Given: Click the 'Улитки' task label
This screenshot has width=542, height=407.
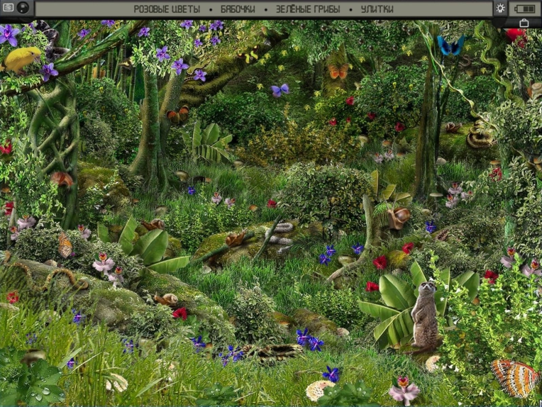Looking at the screenshot, I should pyautogui.click(x=377, y=9).
